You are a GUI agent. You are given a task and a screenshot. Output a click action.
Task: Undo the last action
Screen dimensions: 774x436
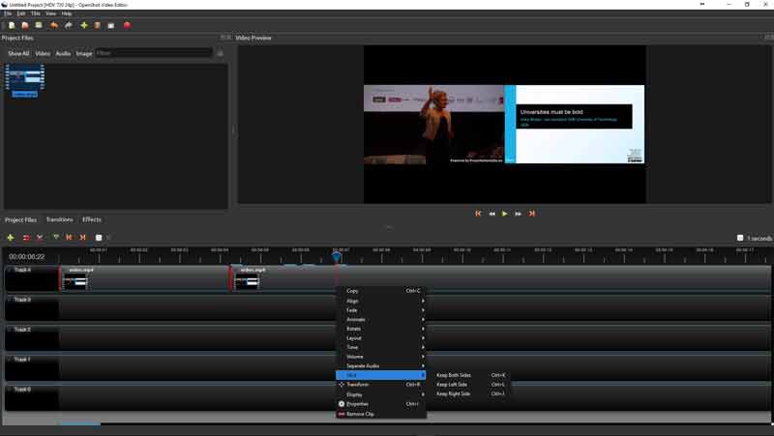coord(54,25)
